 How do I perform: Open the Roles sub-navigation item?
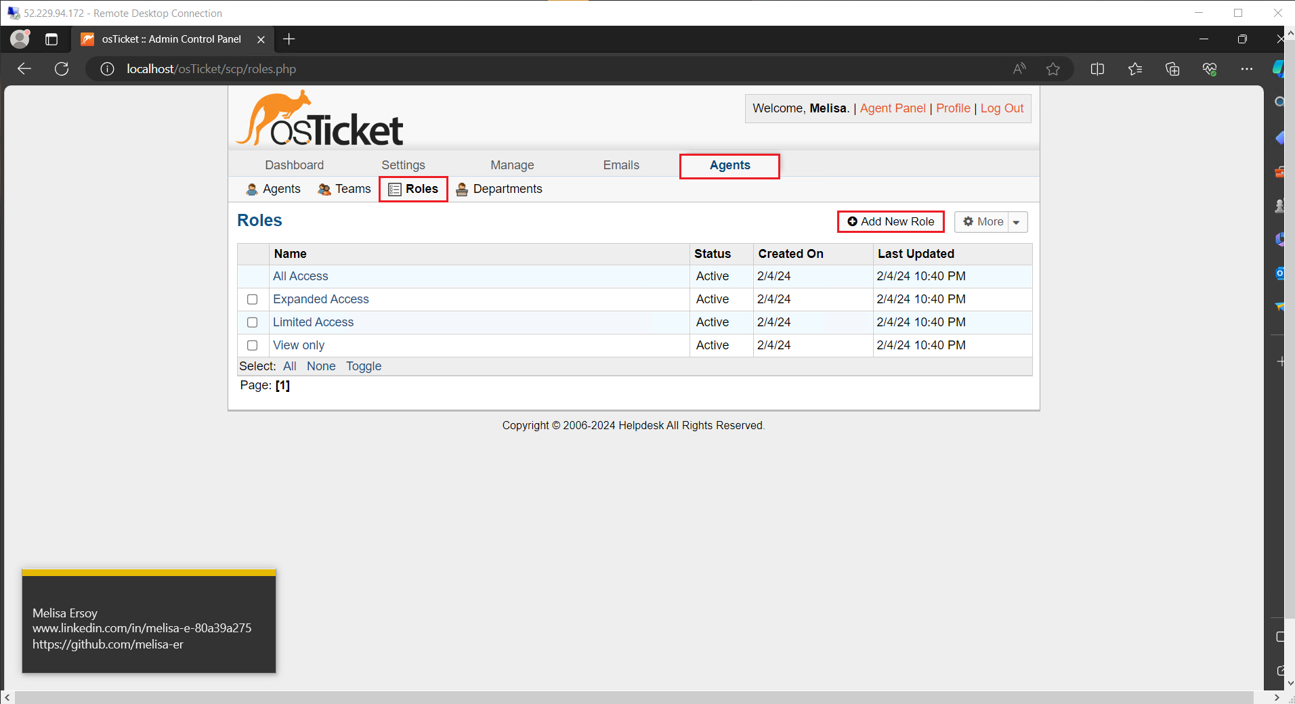click(413, 189)
